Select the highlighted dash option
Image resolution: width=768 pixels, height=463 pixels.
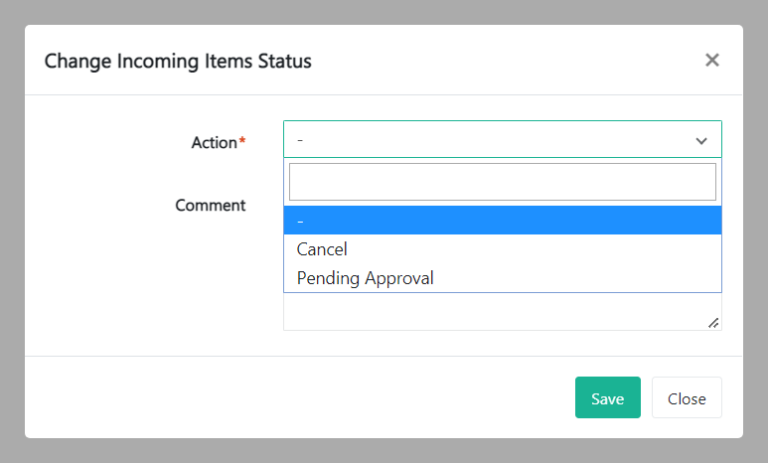pos(502,221)
